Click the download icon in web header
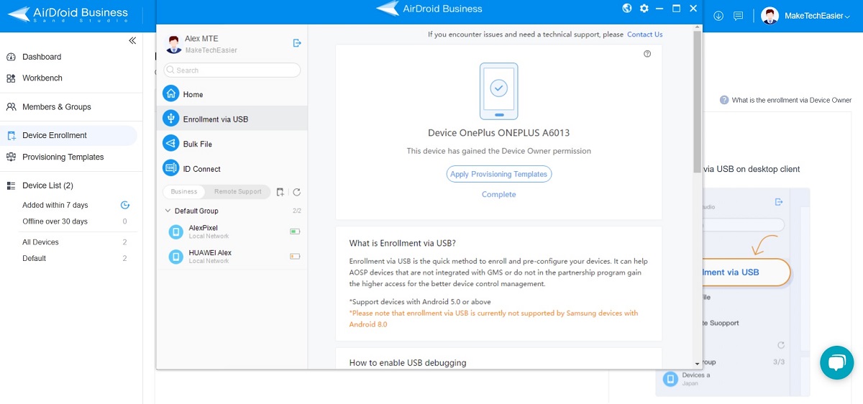Image resolution: width=863 pixels, height=404 pixels. coord(718,16)
